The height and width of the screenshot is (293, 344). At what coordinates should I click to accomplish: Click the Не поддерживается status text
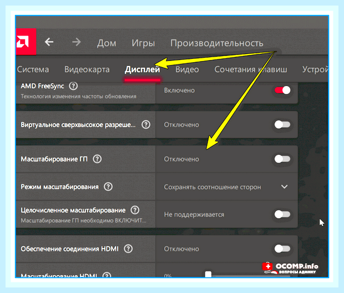click(x=194, y=214)
